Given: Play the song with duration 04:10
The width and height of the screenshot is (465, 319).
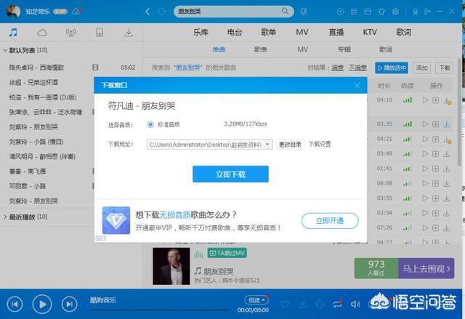Looking at the screenshot, I should 425,100.
